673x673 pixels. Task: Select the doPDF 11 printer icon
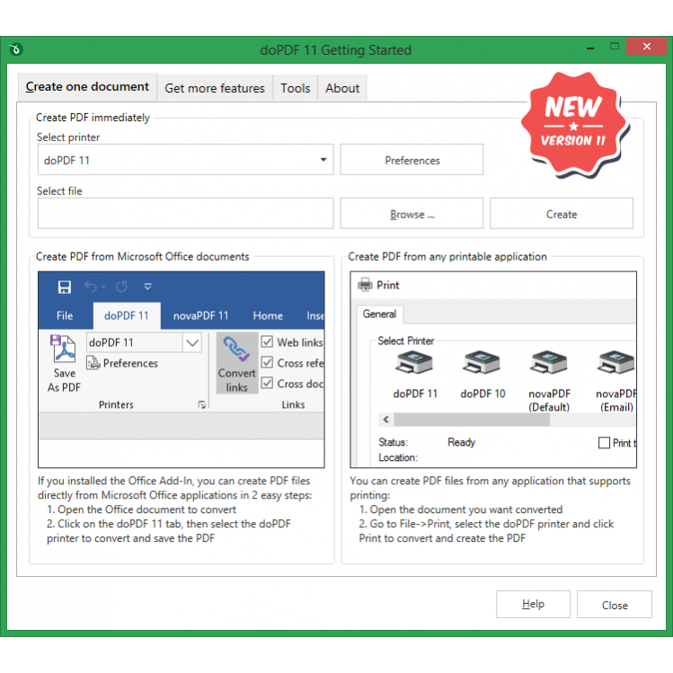[414, 363]
